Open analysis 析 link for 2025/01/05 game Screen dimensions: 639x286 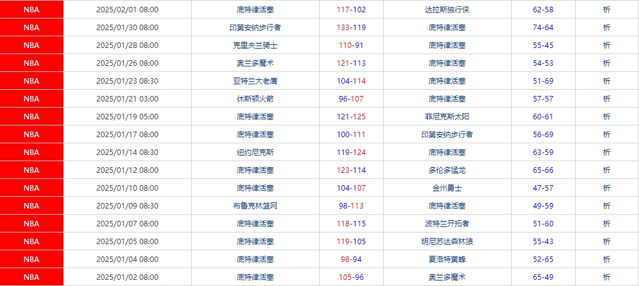click(607, 242)
